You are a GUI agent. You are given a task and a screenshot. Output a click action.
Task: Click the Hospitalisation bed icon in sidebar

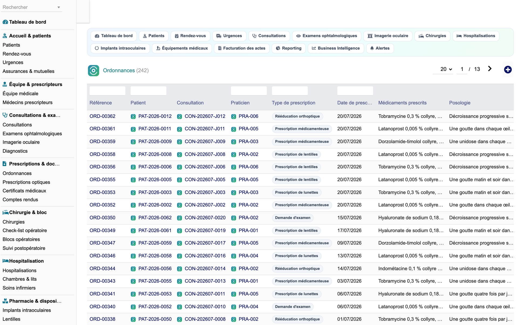5,261
